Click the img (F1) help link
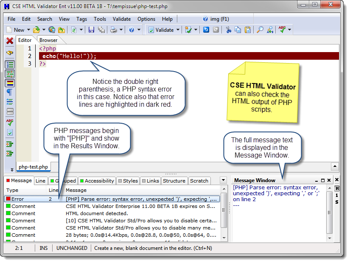 coord(216,19)
